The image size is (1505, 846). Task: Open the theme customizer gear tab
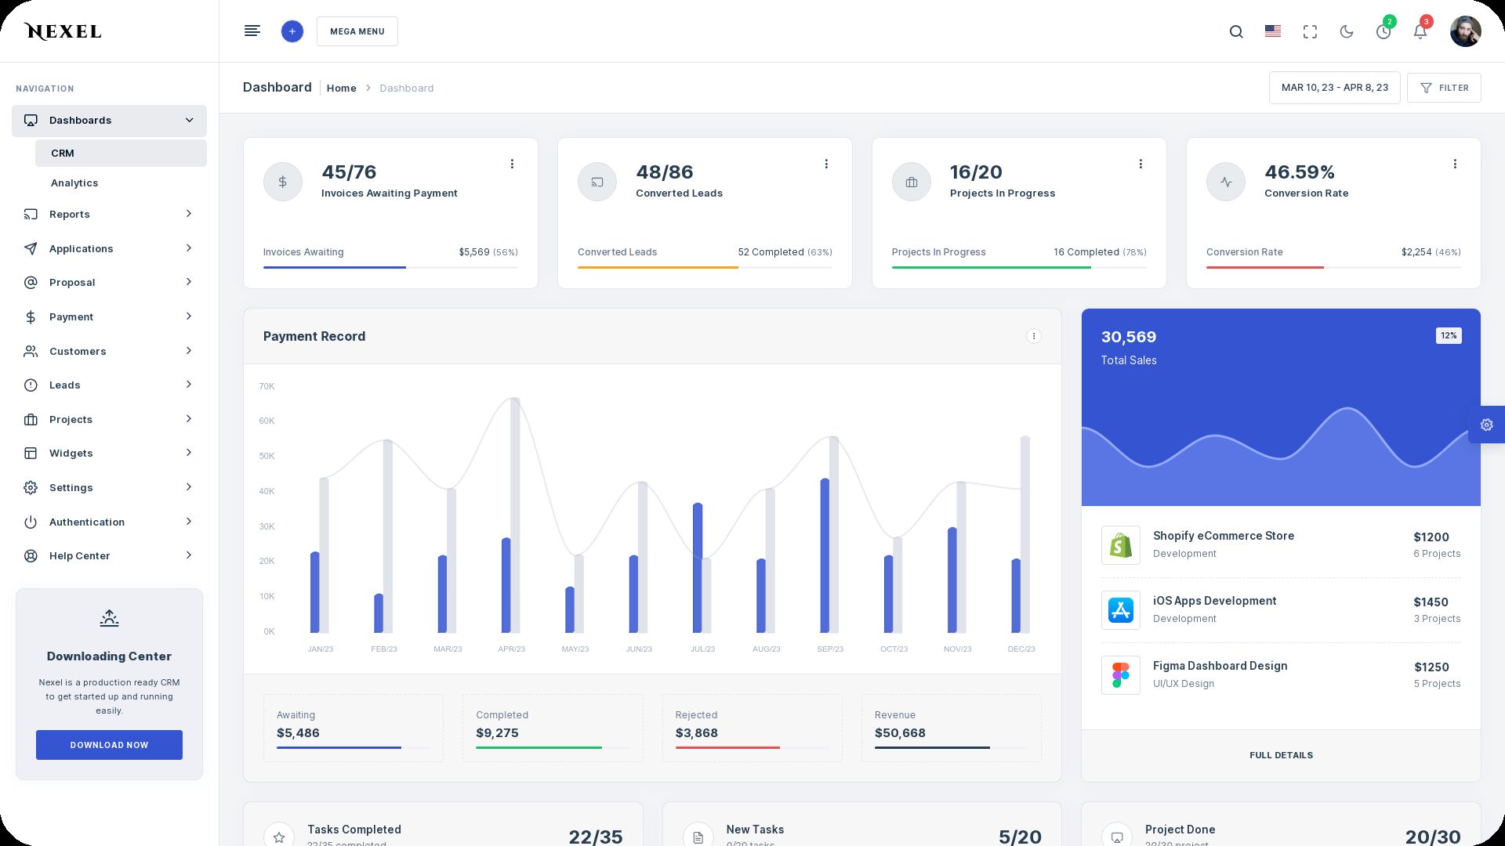pyautogui.click(x=1486, y=425)
